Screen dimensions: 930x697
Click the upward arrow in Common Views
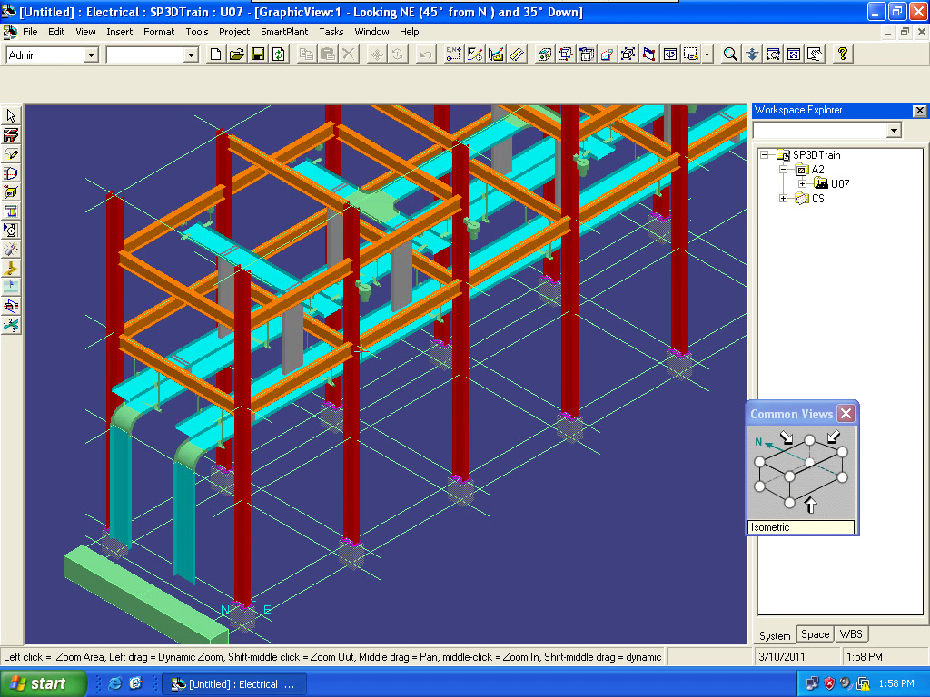[x=811, y=504]
